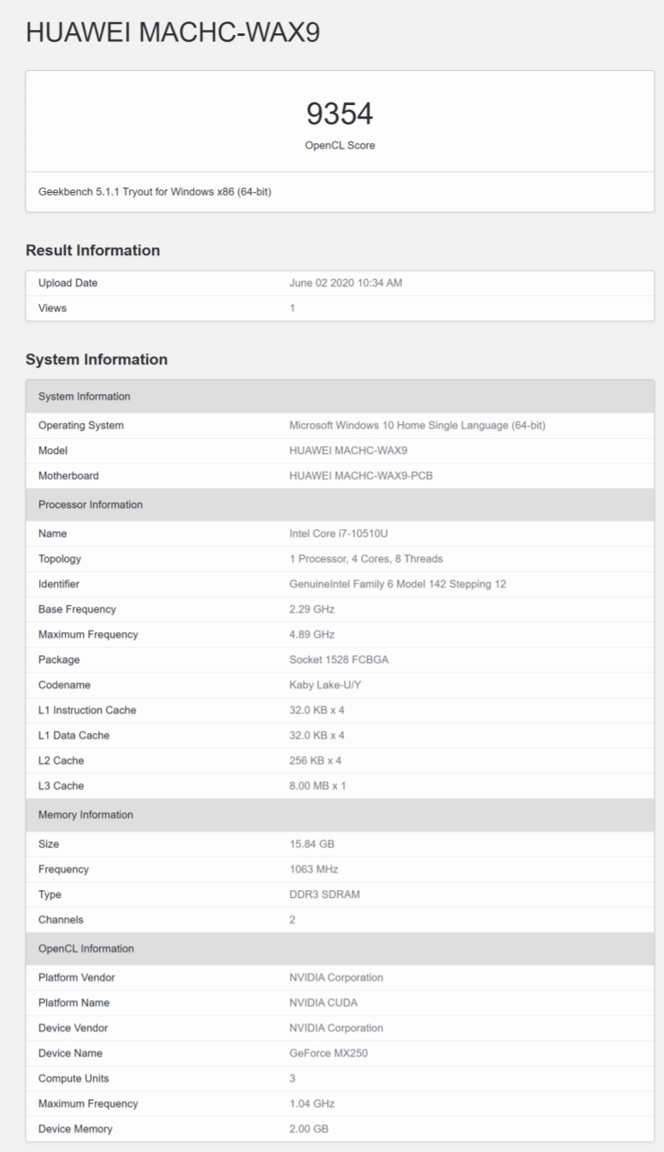Click the Topology value with 4 Cores
Viewport: 664px width, 1152px height.
(x=366, y=559)
